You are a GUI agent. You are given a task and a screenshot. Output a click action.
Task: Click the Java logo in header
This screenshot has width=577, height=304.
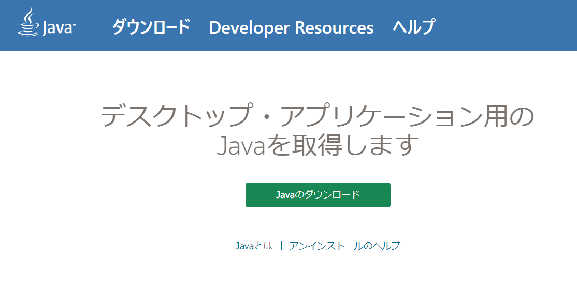coord(47,23)
